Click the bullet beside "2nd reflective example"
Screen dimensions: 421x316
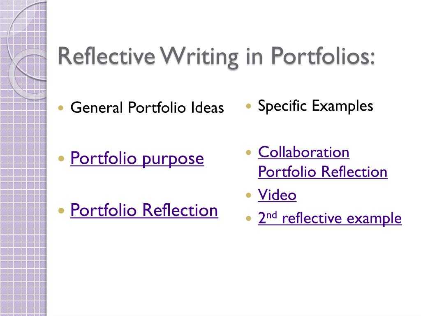249,218
